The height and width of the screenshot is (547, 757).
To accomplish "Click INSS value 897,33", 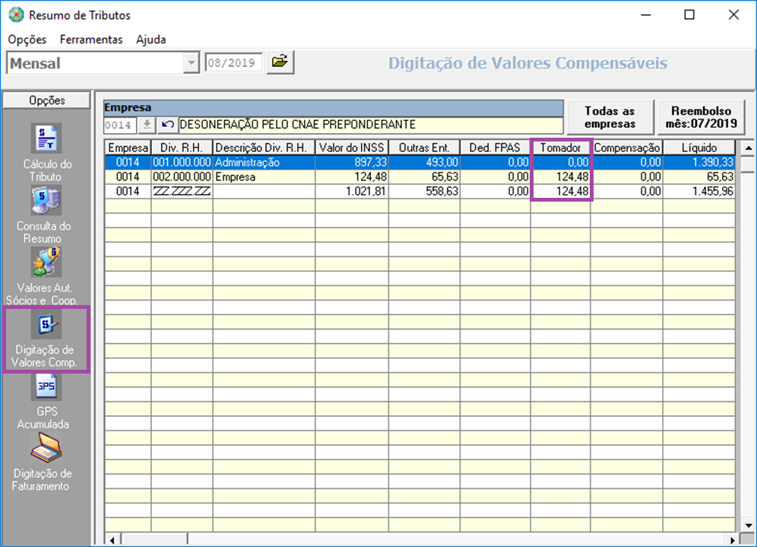I will 352,162.
